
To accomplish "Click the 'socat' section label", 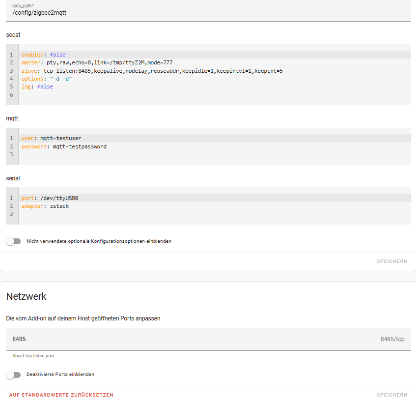I will 13,35.
